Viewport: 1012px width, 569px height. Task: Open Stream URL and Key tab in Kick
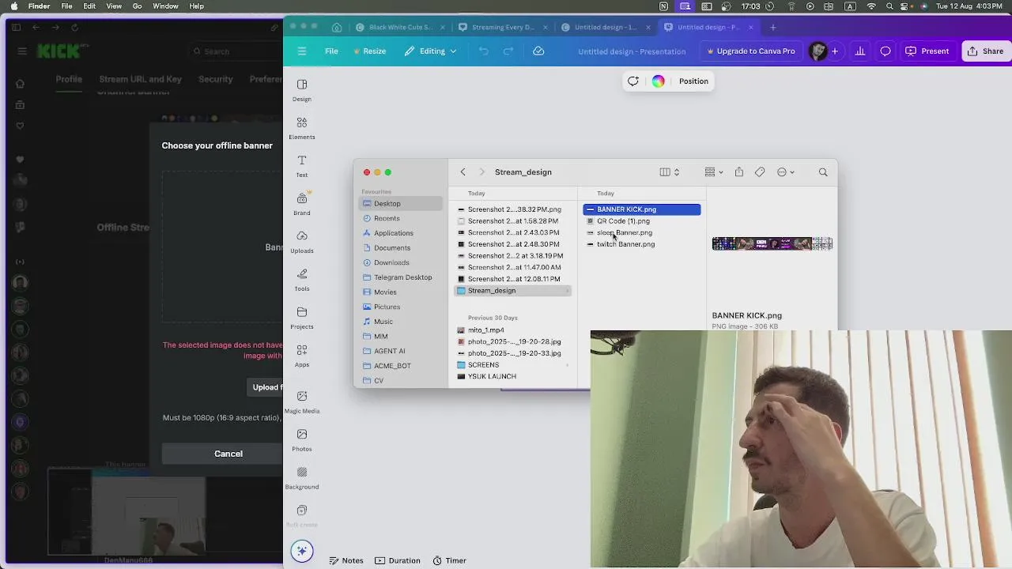pos(140,79)
